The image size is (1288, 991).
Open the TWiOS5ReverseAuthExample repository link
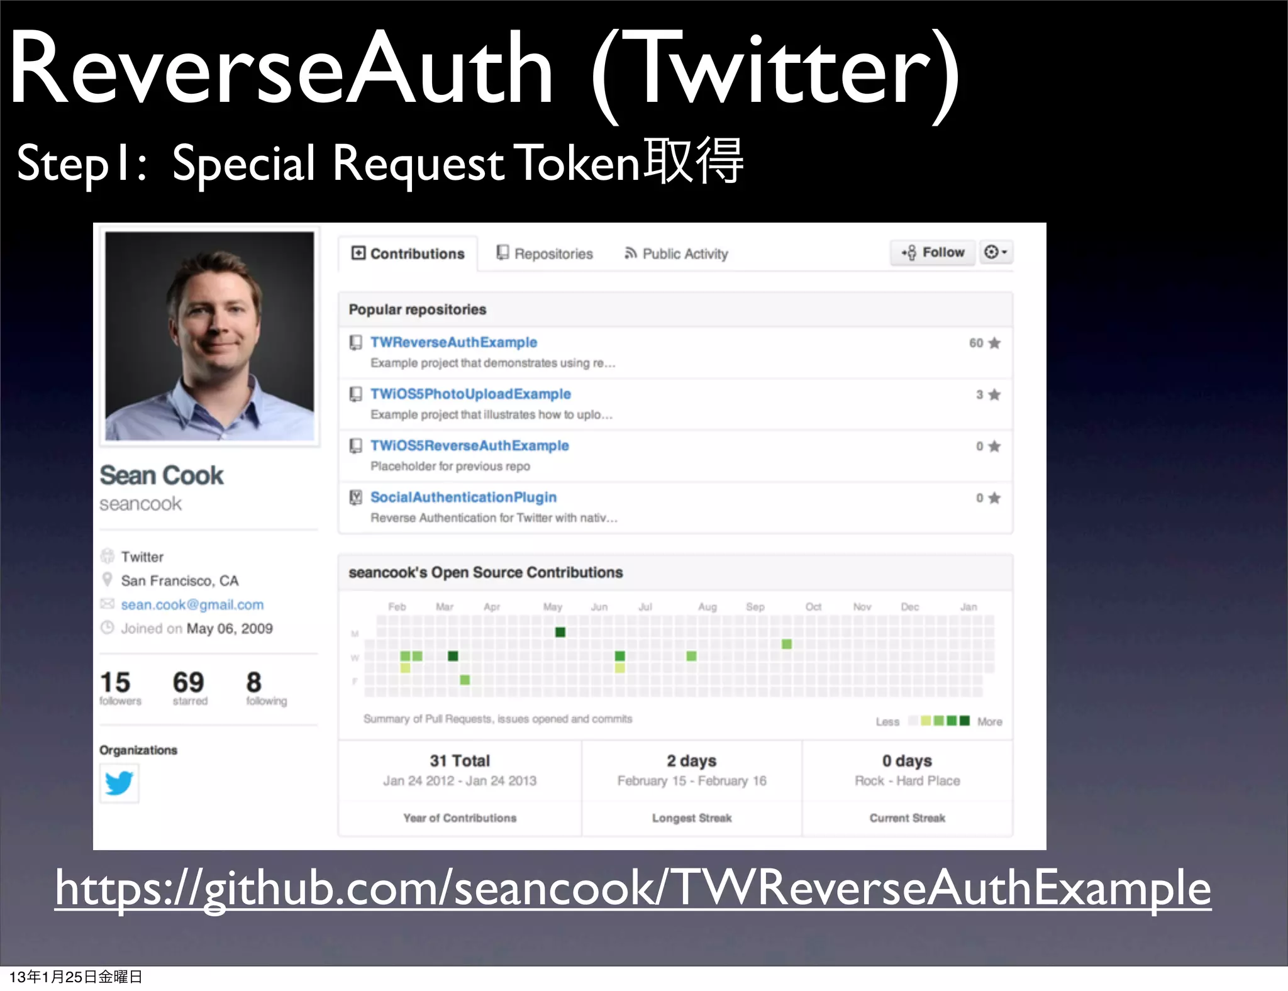click(469, 445)
